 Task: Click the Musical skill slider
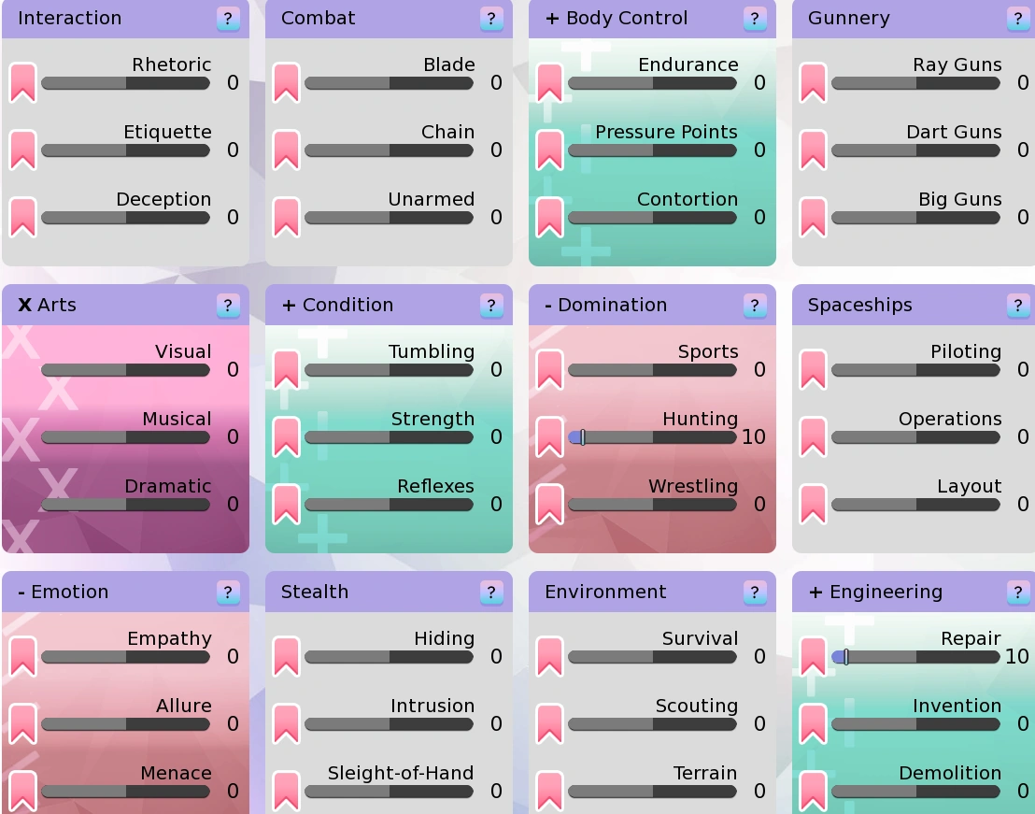point(125,436)
